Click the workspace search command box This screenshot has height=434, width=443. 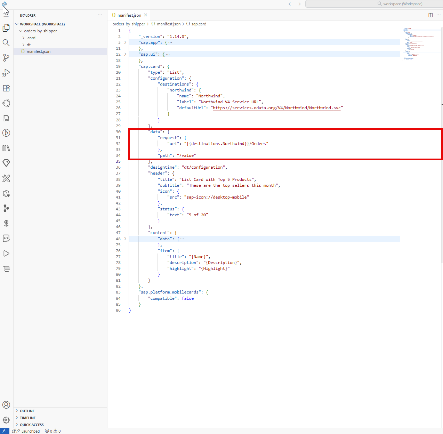coord(374,4)
